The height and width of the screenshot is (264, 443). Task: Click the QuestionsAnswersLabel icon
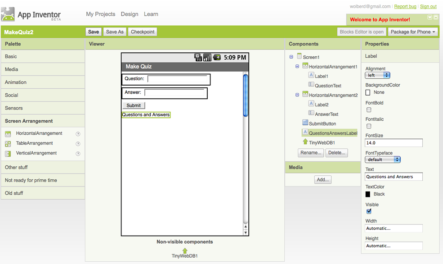[305, 132]
